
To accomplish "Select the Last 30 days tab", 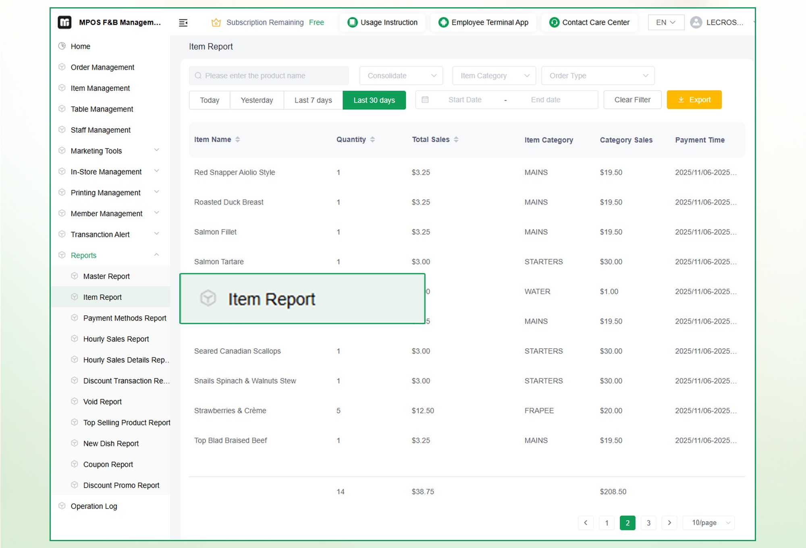I will 374,100.
